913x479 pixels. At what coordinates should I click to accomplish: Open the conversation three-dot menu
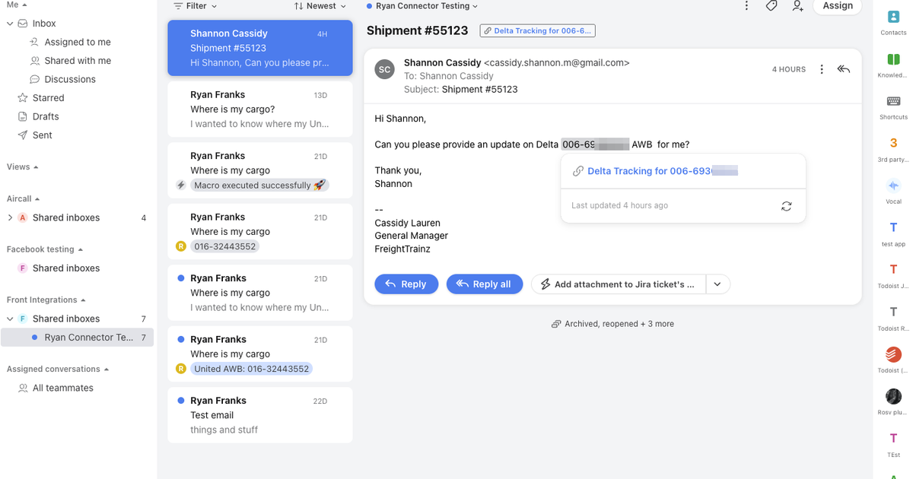pos(746,5)
